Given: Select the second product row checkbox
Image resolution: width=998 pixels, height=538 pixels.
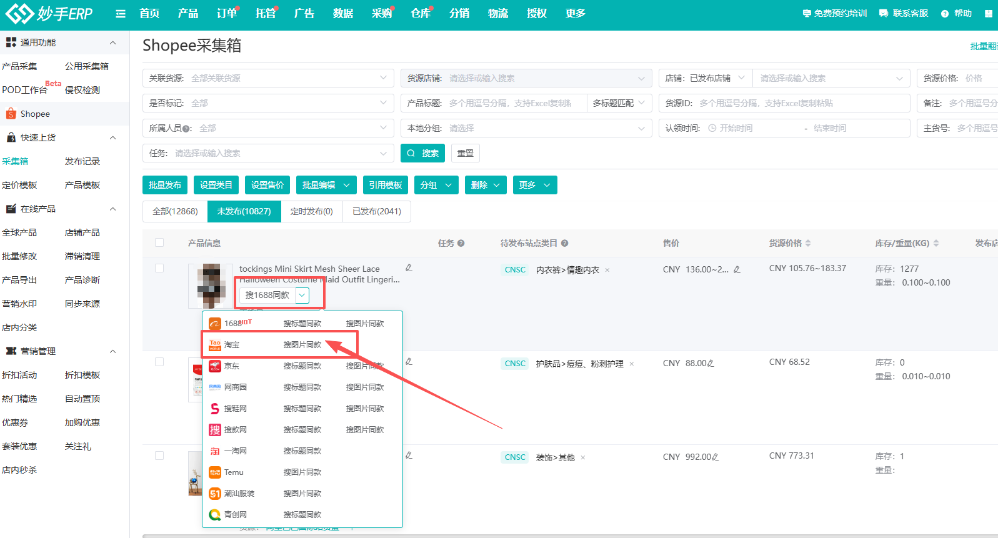Looking at the screenshot, I should click(159, 362).
